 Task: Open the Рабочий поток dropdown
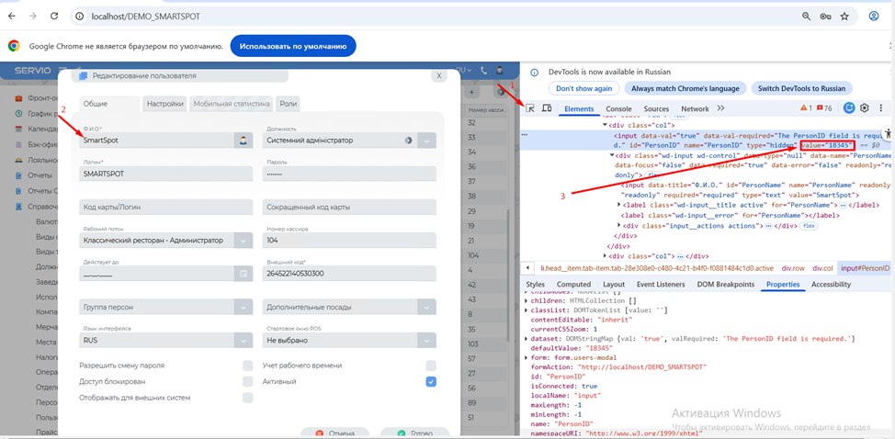[x=243, y=241]
